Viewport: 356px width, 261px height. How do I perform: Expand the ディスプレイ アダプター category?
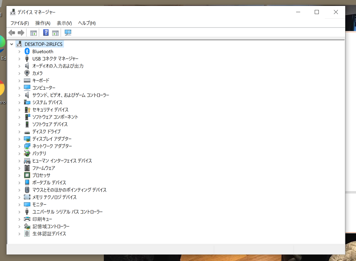point(19,139)
